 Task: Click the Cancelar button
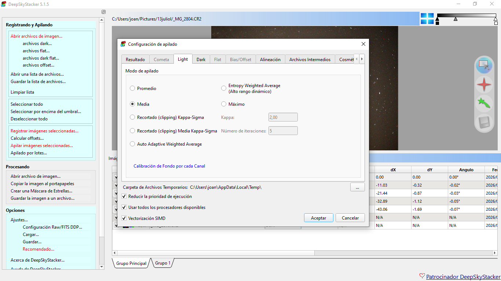[x=350, y=218]
